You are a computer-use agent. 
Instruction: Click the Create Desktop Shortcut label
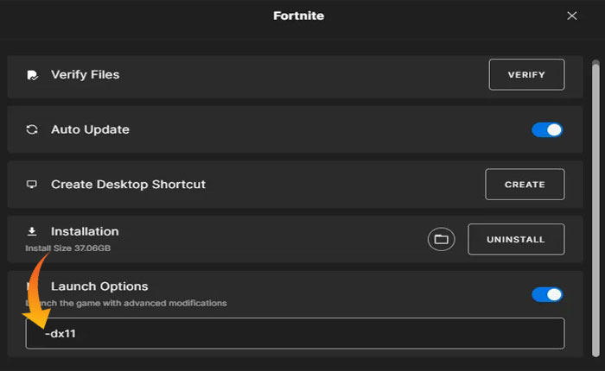128,185
